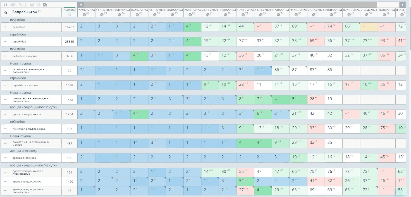Click the percent icon under 24/06/2024

tap(208, 15)
